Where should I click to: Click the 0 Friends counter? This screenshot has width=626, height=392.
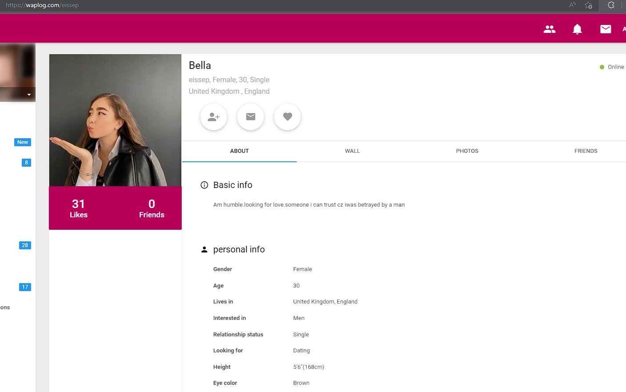click(152, 208)
